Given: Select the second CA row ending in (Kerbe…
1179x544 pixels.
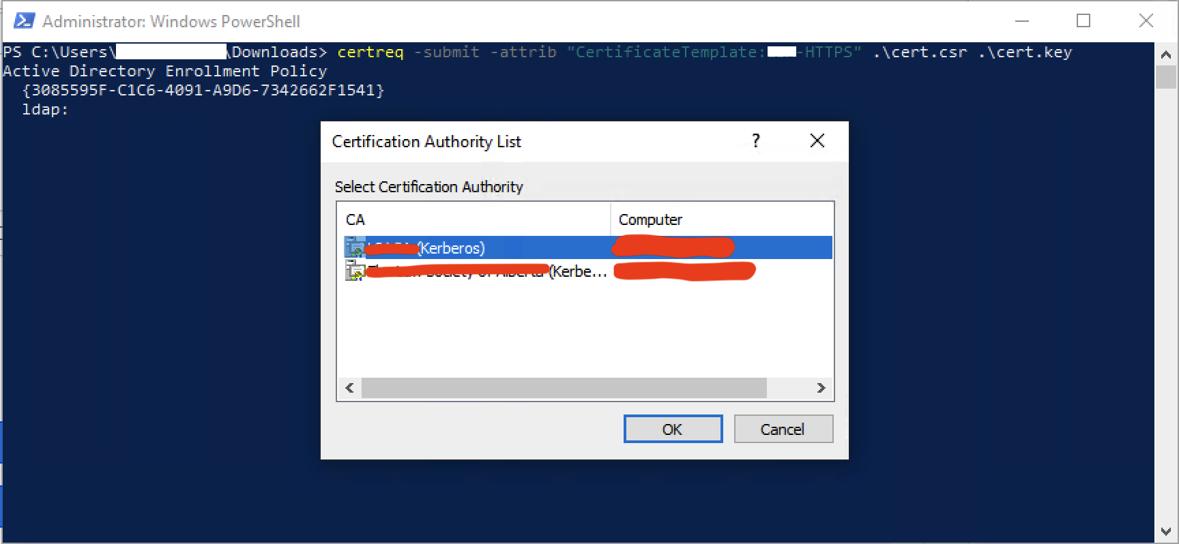Looking at the screenshot, I should 587,271.
